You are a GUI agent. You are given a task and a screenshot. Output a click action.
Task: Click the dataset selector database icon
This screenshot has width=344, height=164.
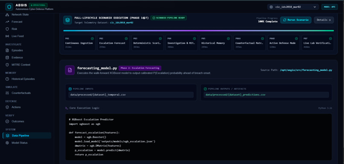click(x=271, y=7)
